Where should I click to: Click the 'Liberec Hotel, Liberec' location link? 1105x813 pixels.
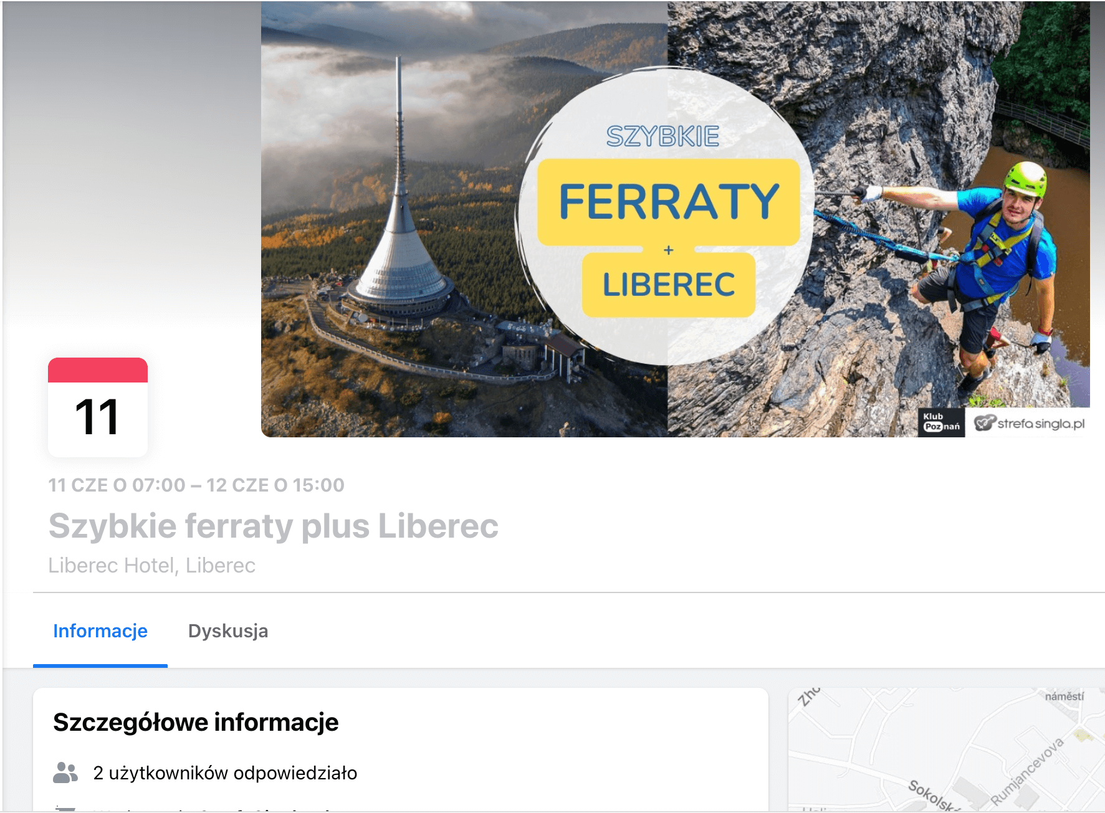click(x=152, y=565)
